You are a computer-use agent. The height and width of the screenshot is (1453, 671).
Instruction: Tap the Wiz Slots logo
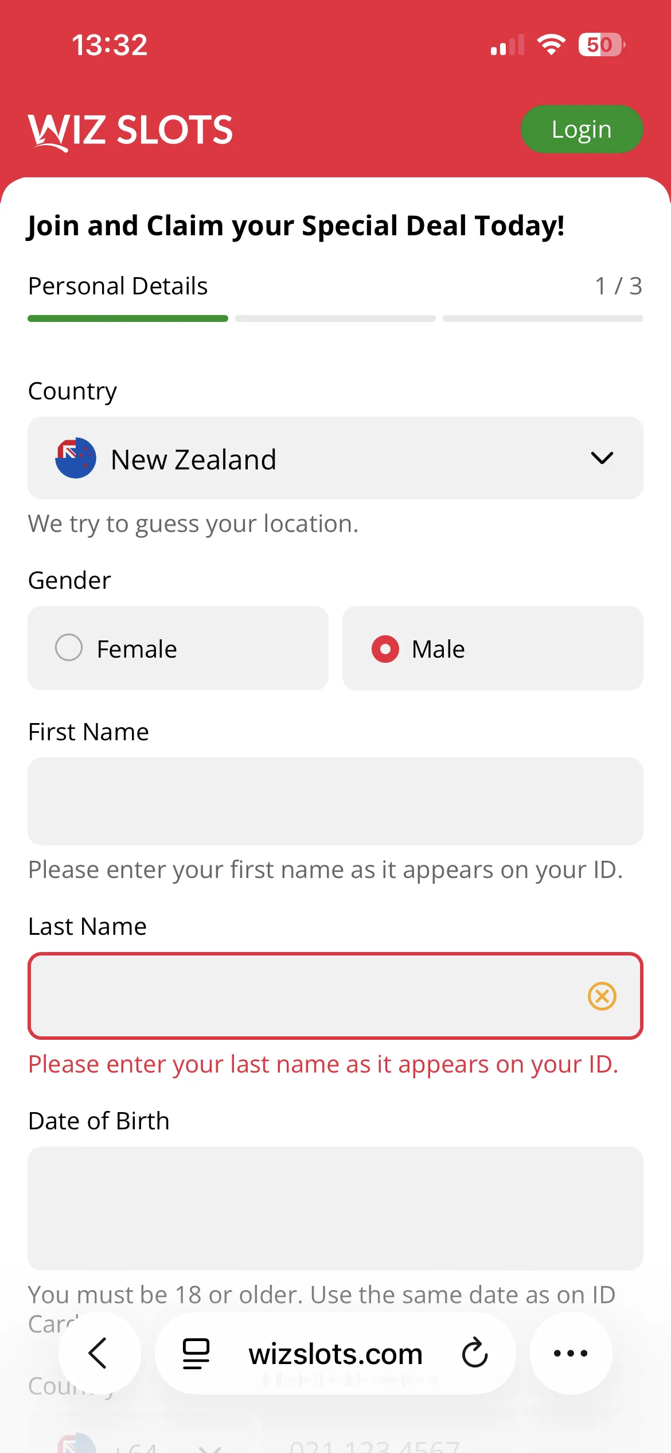pos(131,130)
